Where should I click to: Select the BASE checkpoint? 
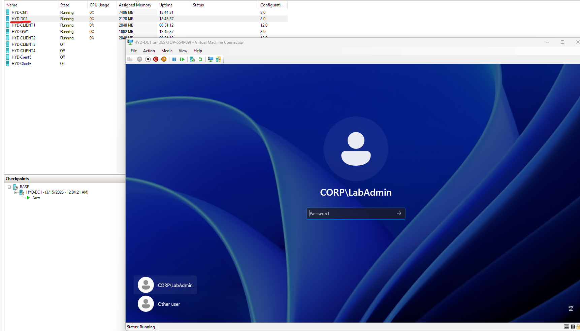click(x=24, y=187)
